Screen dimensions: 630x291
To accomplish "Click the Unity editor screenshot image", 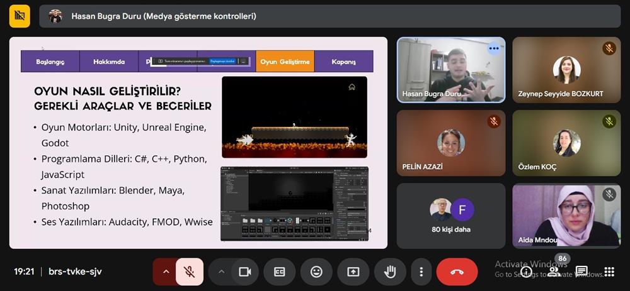I will 294,204.
